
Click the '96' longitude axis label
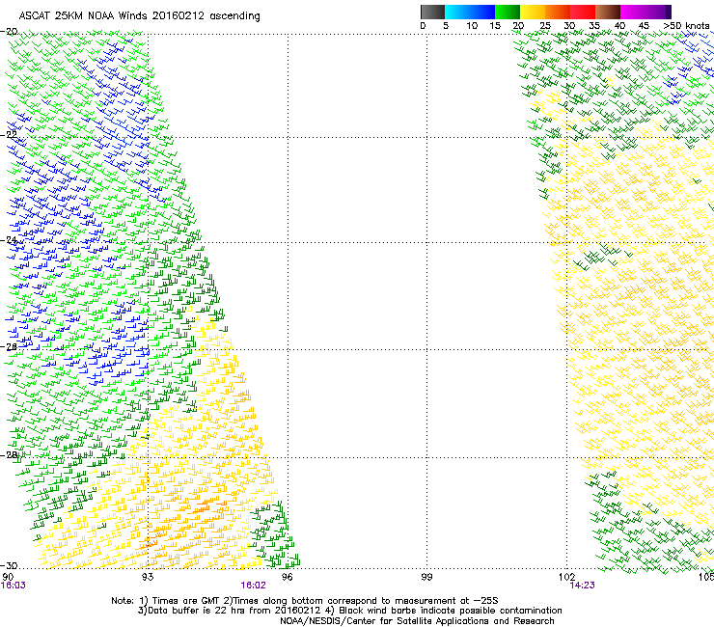click(x=287, y=577)
